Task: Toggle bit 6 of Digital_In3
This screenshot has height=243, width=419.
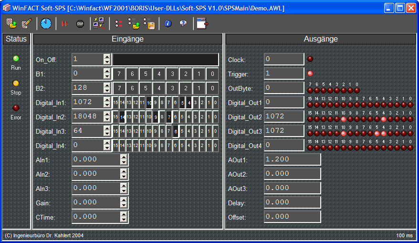Action: 176,131
